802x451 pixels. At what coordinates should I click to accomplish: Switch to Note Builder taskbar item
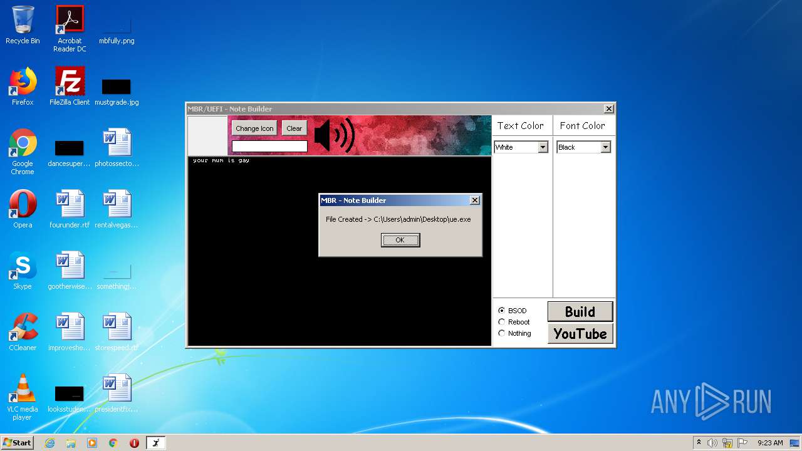coord(156,443)
